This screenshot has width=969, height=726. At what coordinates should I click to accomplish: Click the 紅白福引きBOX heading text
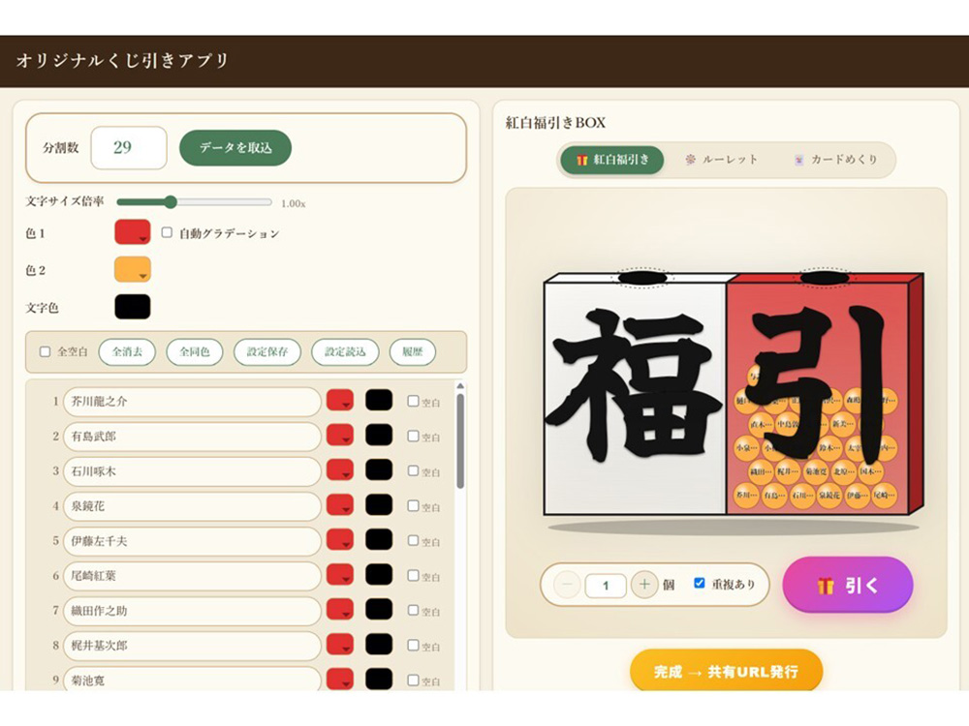tap(555, 122)
